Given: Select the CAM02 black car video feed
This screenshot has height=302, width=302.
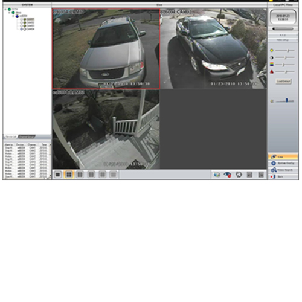Looking at the screenshot, I should point(213,48).
